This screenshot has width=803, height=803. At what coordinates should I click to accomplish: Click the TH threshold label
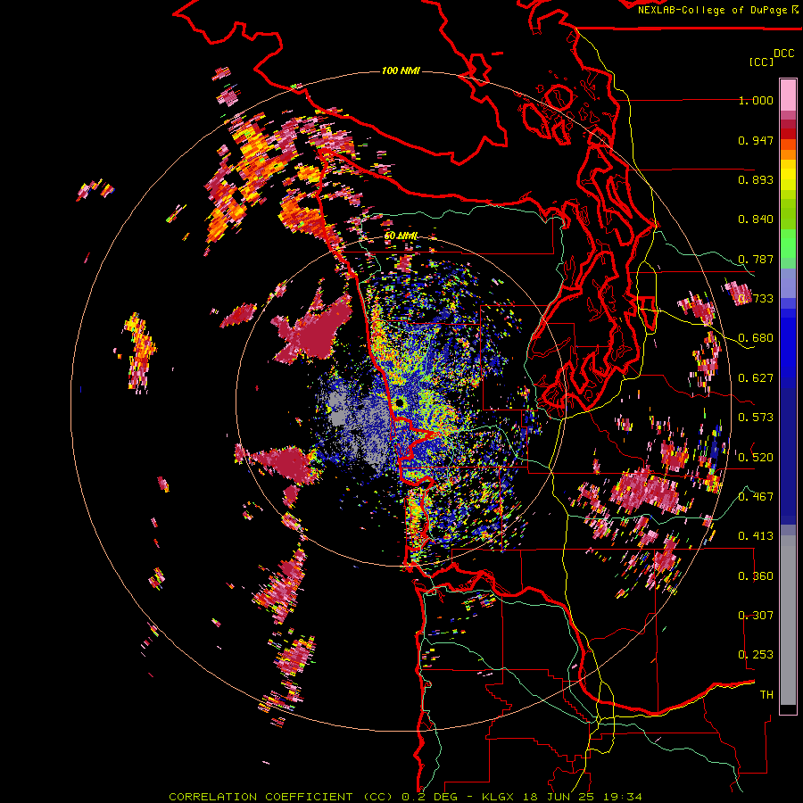[x=766, y=695]
